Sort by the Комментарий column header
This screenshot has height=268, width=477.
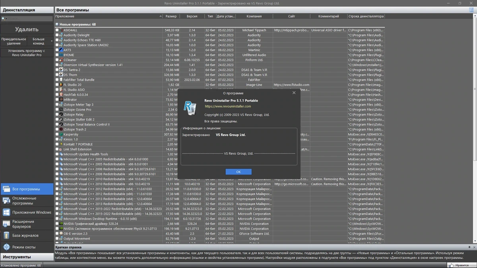pos(329,16)
